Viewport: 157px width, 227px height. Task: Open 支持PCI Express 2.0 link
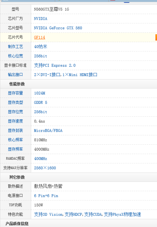[x=55, y=65]
